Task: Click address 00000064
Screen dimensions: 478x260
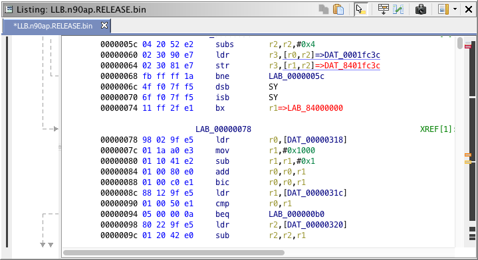Action: coord(119,66)
